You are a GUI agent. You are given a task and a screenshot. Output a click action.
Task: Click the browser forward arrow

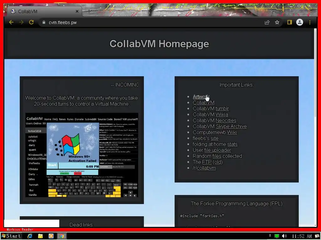point(21,22)
